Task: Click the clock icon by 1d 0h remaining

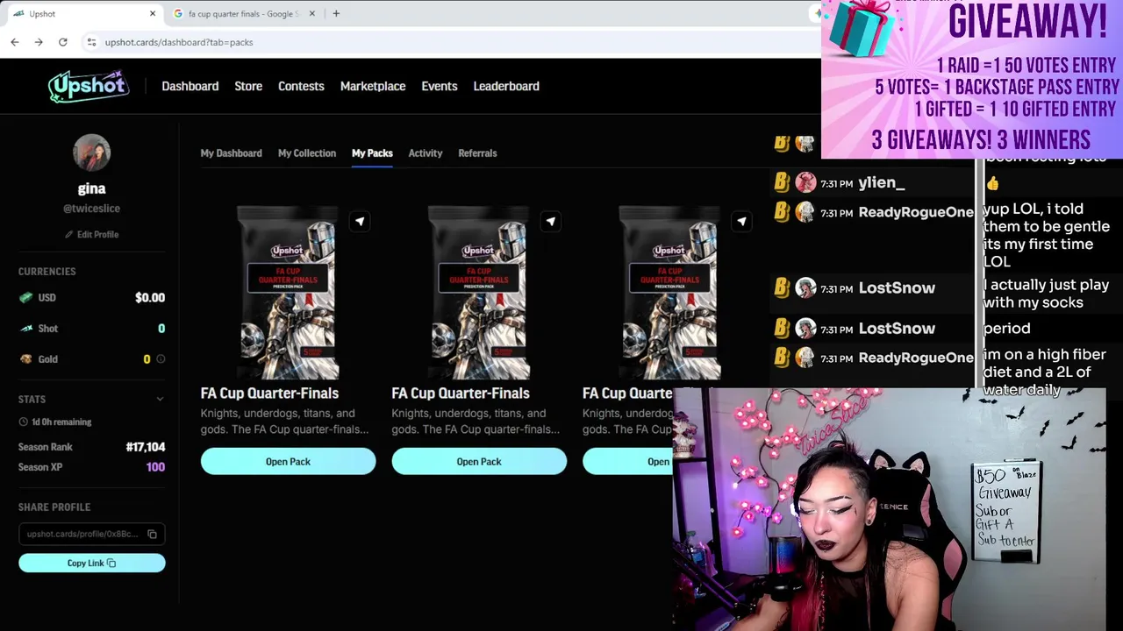Action: [24, 422]
